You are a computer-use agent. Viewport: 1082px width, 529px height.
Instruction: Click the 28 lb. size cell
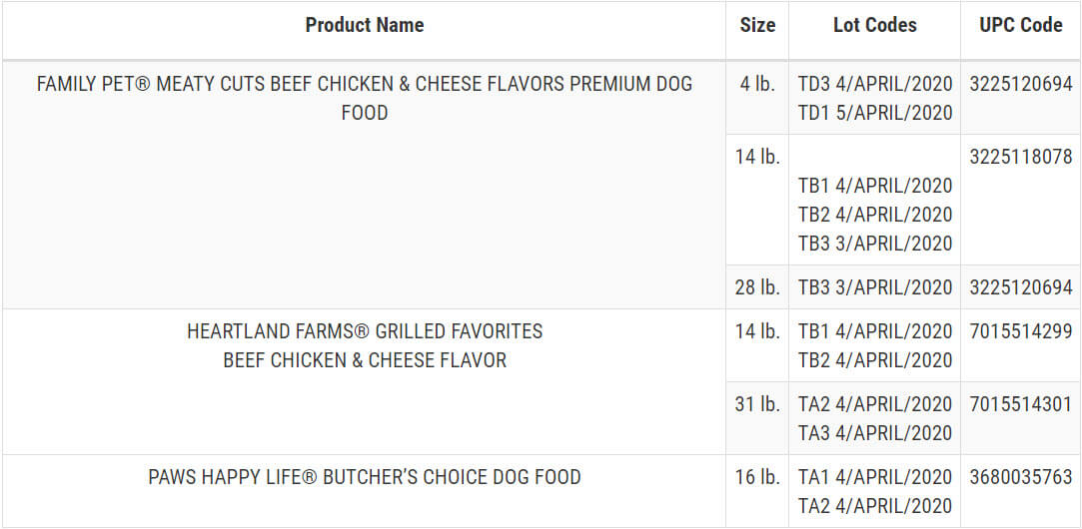[x=757, y=287]
